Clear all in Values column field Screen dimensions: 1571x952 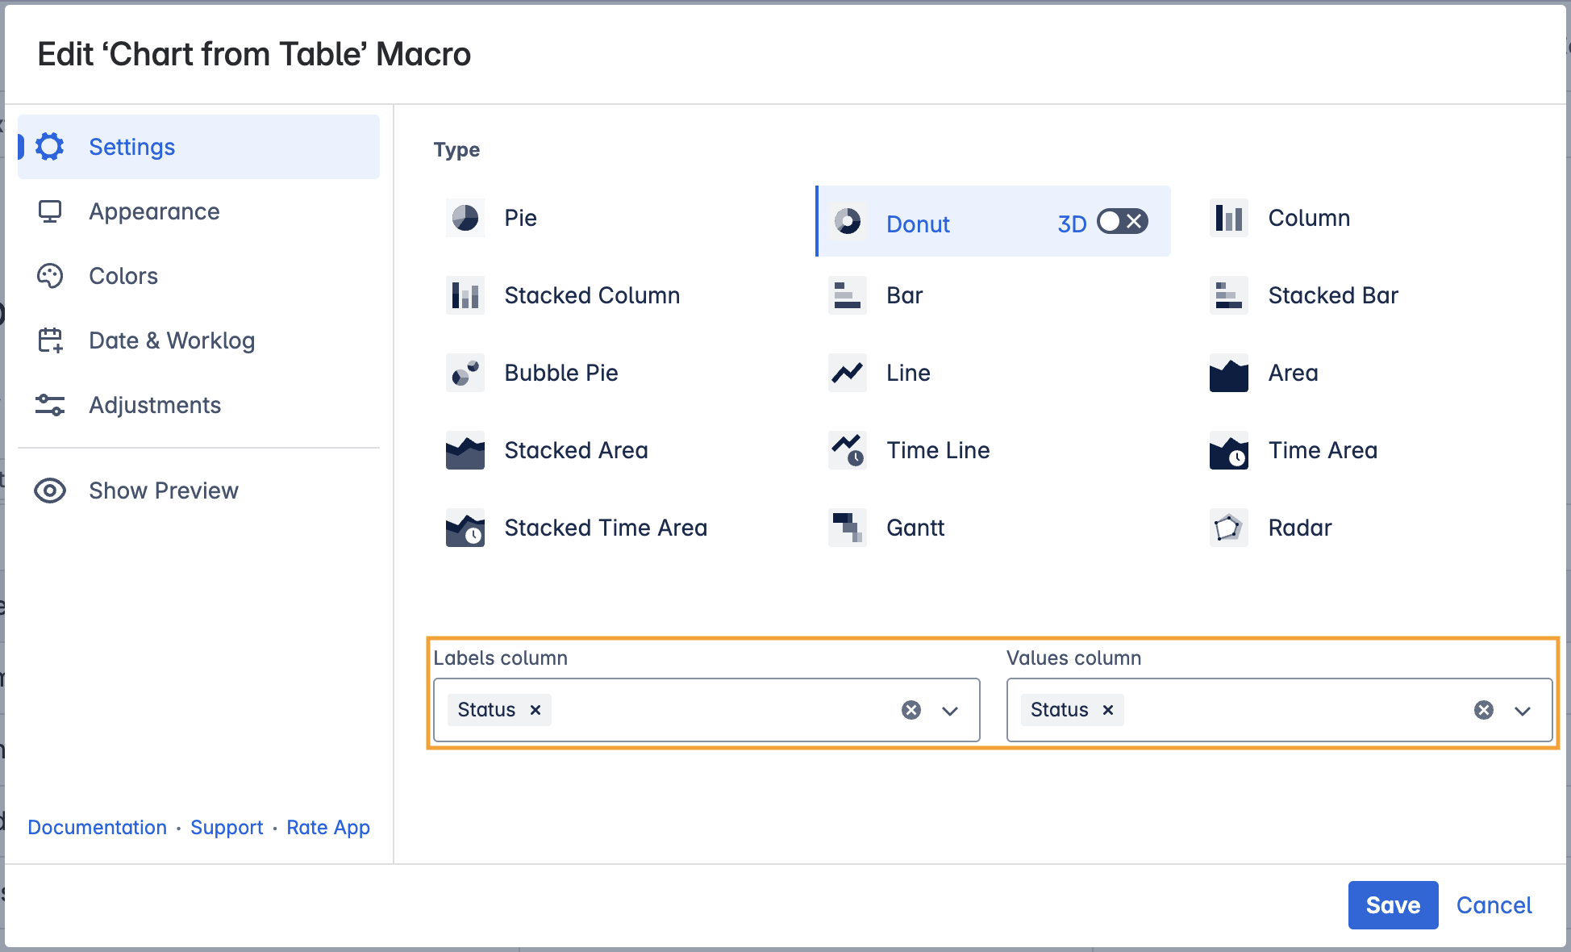1484,710
